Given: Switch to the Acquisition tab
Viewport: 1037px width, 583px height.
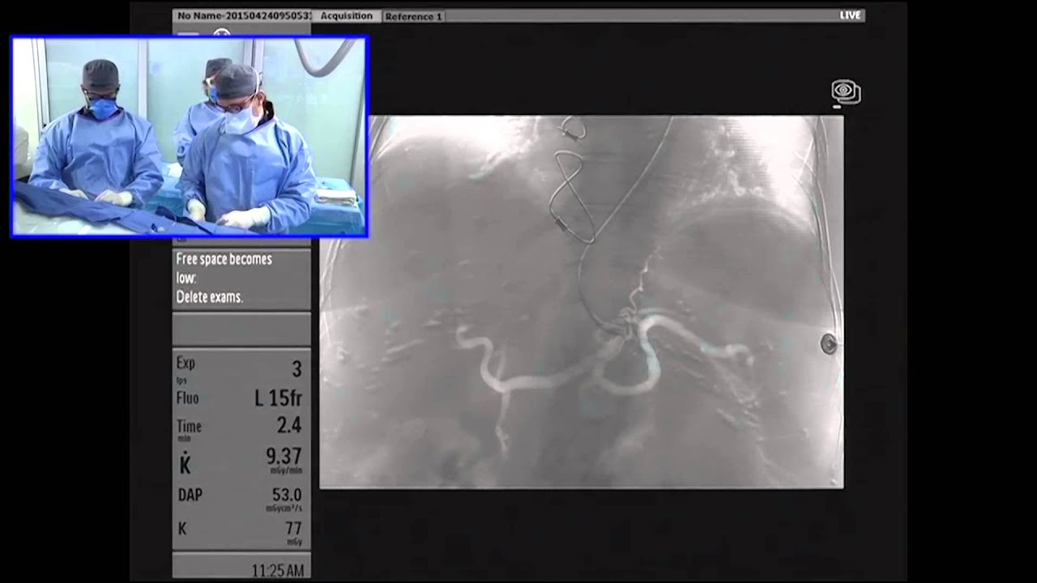Looking at the screenshot, I should [x=346, y=15].
